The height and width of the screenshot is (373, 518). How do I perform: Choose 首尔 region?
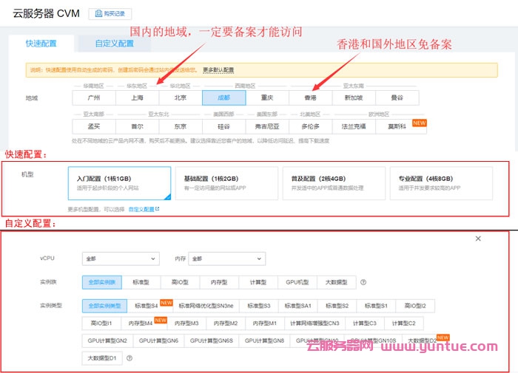coord(137,126)
